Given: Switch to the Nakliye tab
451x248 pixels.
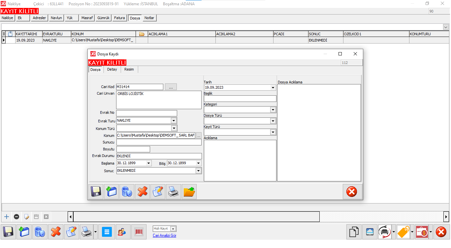Looking at the screenshot, I should (7, 18).
